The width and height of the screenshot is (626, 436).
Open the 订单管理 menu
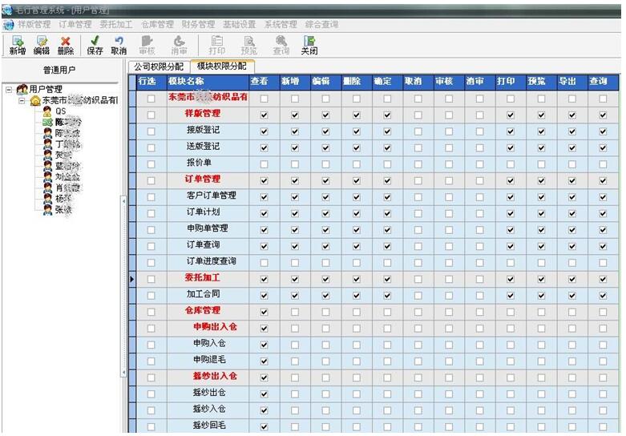click(75, 24)
